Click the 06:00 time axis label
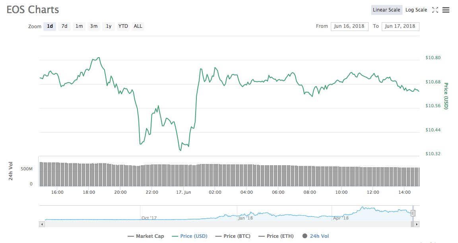 tap(278, 193)
